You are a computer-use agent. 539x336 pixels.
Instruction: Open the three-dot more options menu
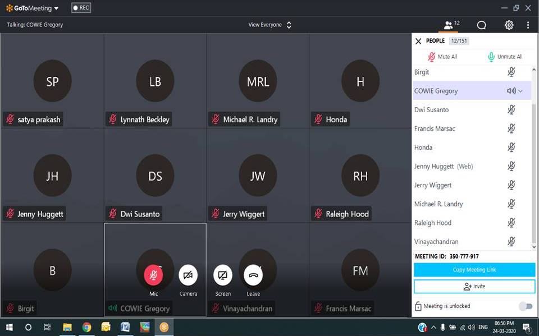pyautogui.click(x=528, y=25)
